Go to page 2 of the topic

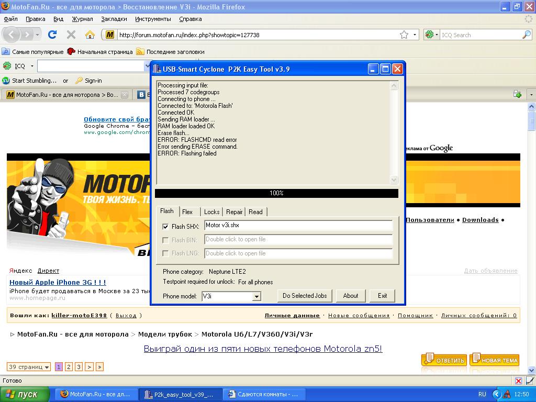[x=69, y=367]
